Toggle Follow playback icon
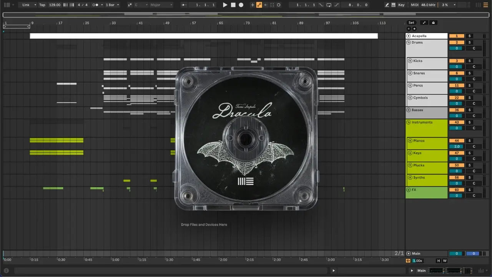This screenshot has height=277, width=492. [x=184, y=5]
